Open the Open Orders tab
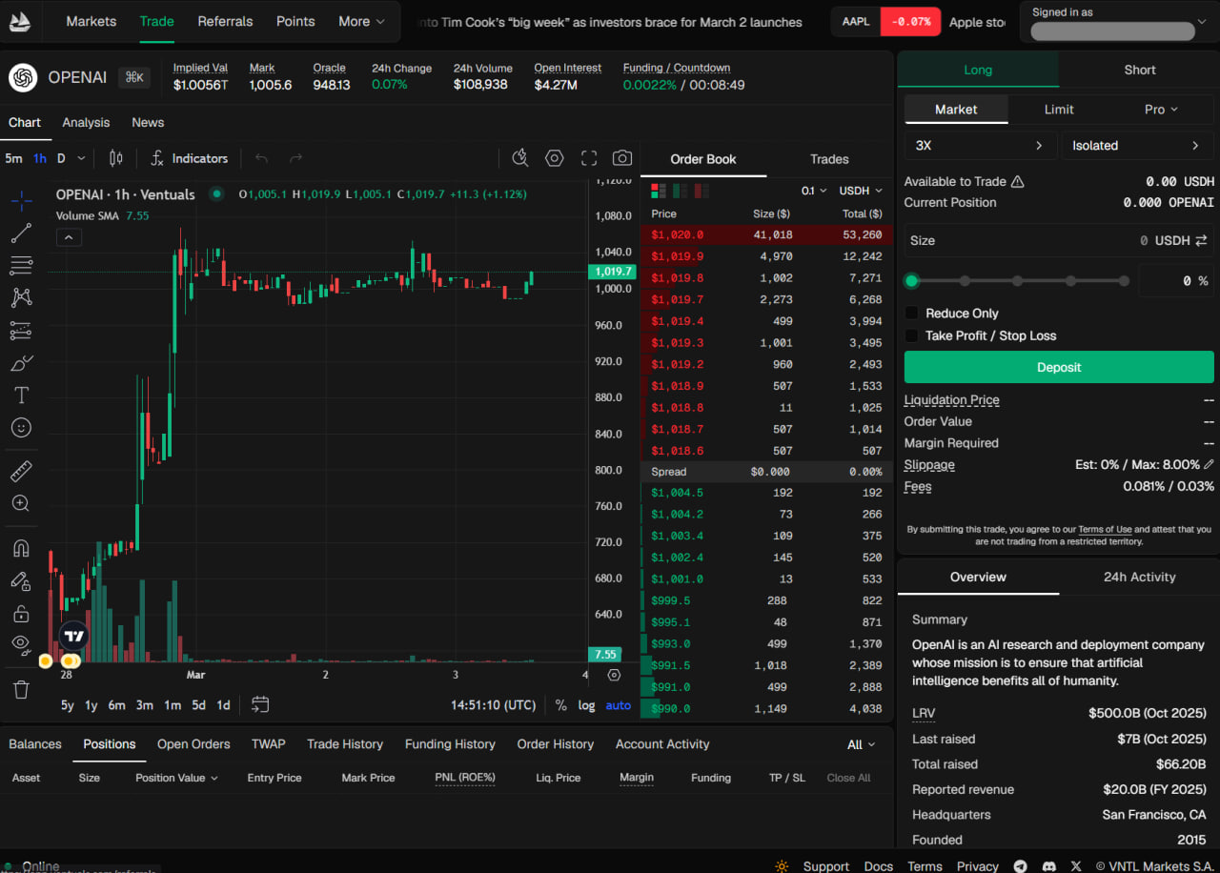Image resolution: width=1220 pixels, height=873 pixels. click(193, 744)
